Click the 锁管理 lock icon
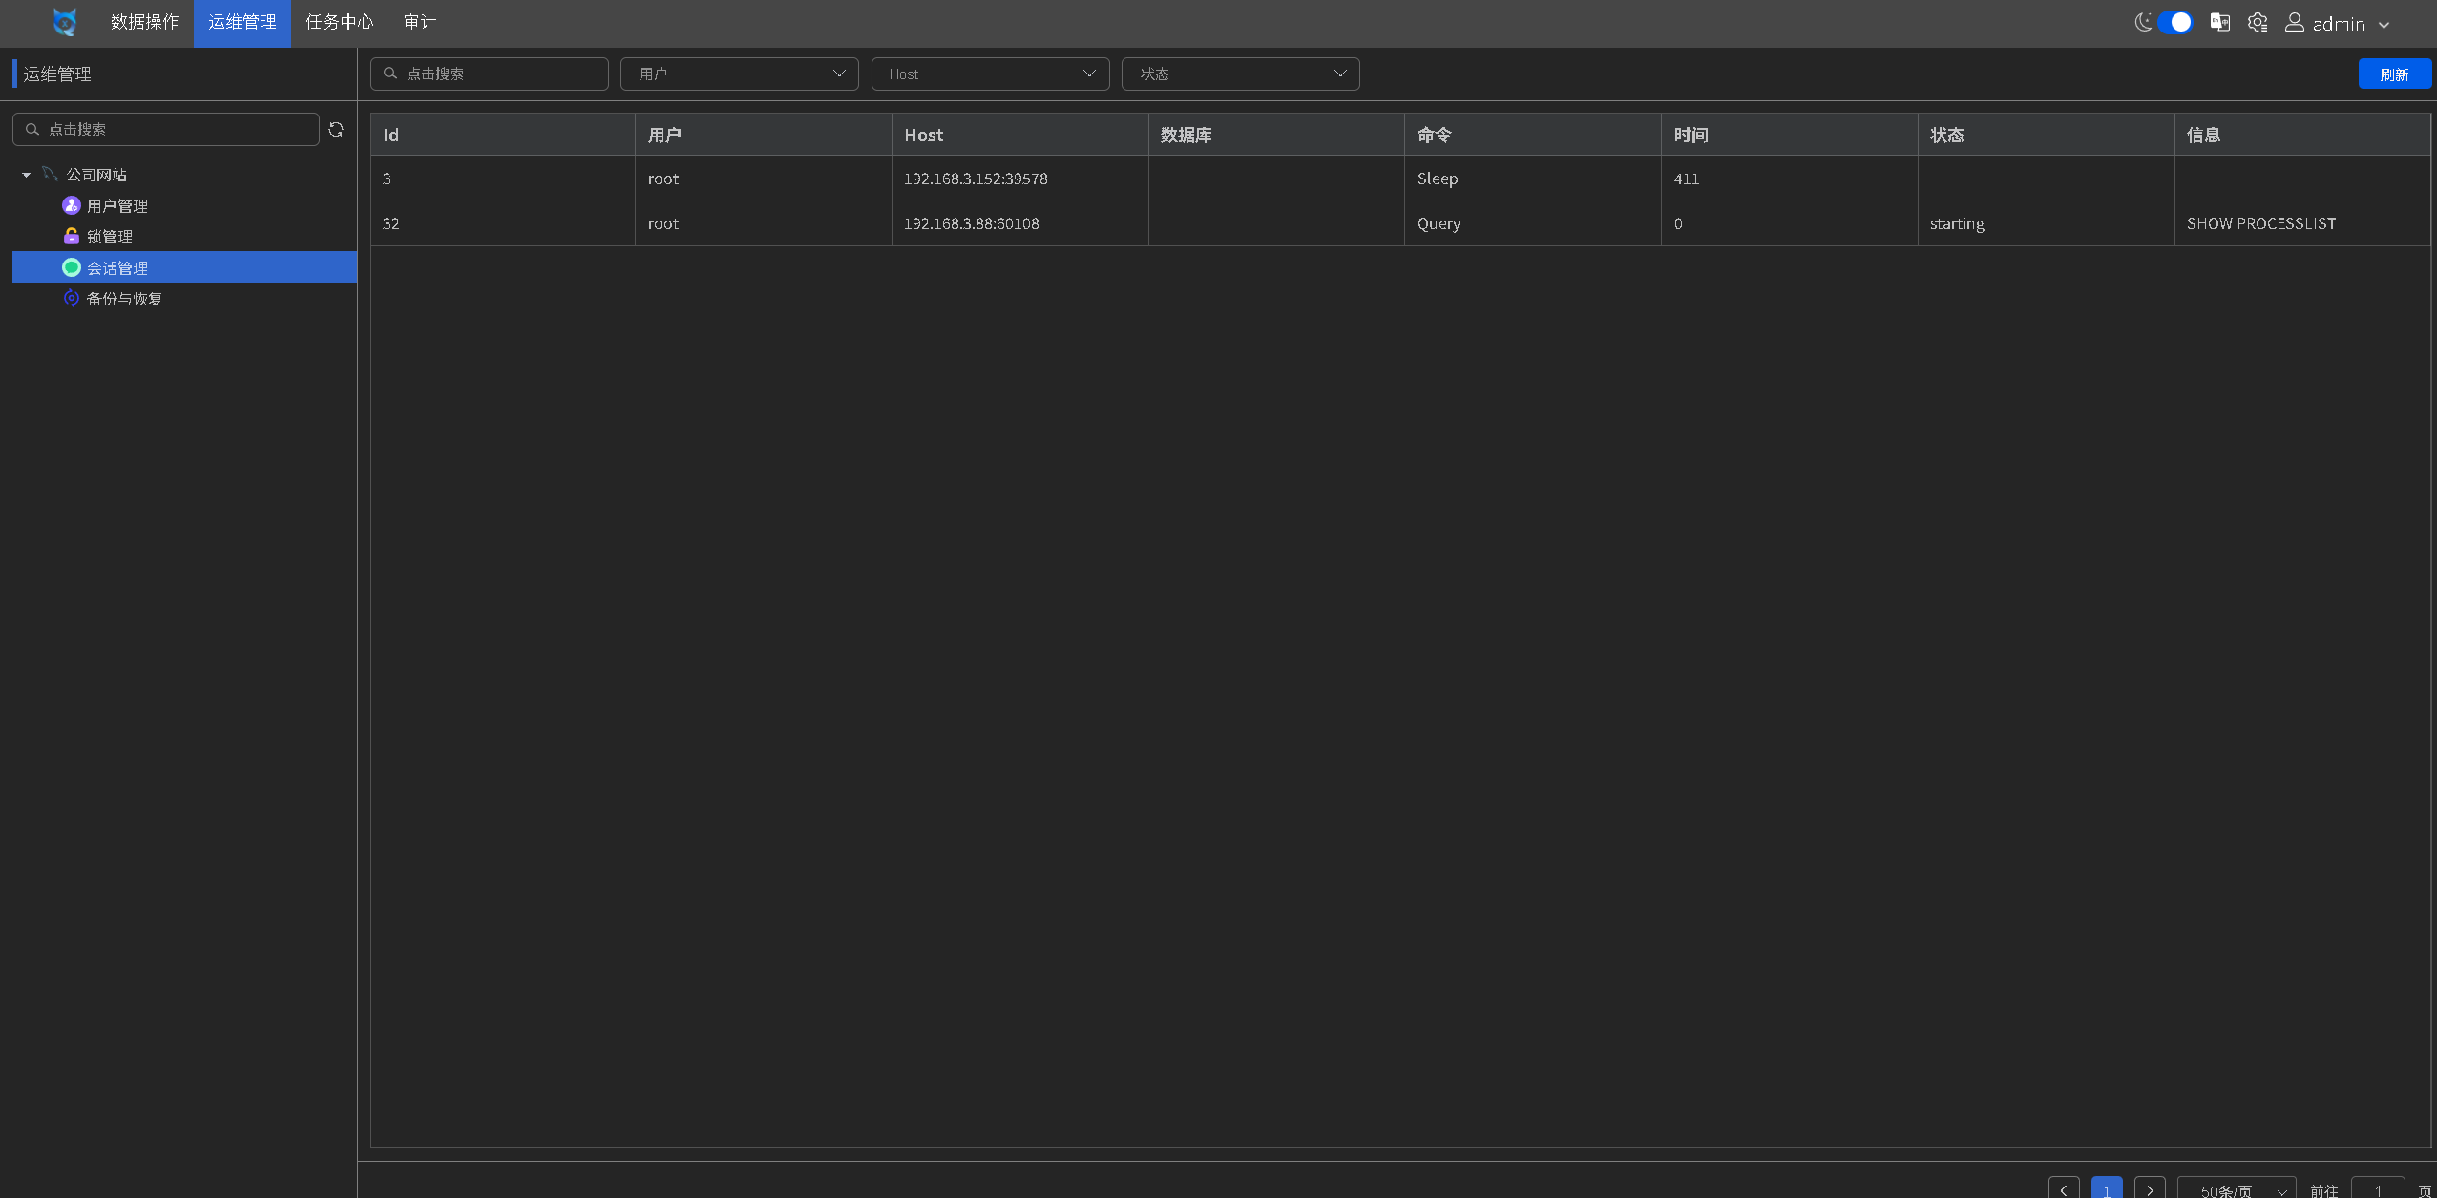2437x1198 pixels. (x=71, y=236)
